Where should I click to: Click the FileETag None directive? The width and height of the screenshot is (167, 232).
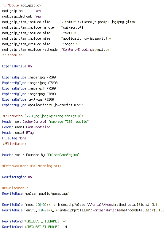14,138
